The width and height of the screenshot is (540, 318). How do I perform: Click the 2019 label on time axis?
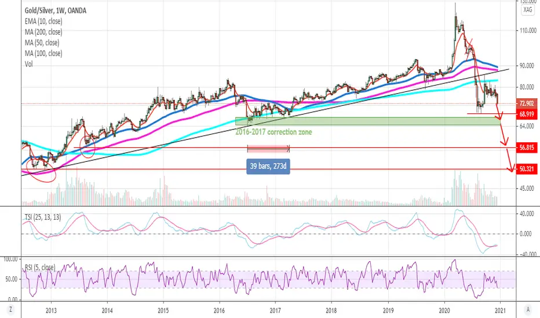pos(388,311)
